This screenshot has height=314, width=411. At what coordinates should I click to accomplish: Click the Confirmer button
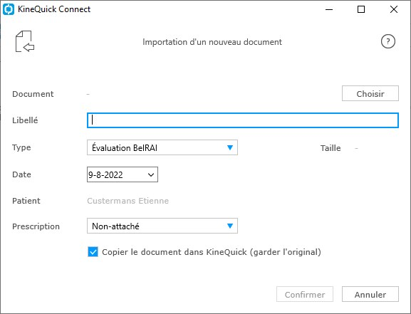coord(305,294)
